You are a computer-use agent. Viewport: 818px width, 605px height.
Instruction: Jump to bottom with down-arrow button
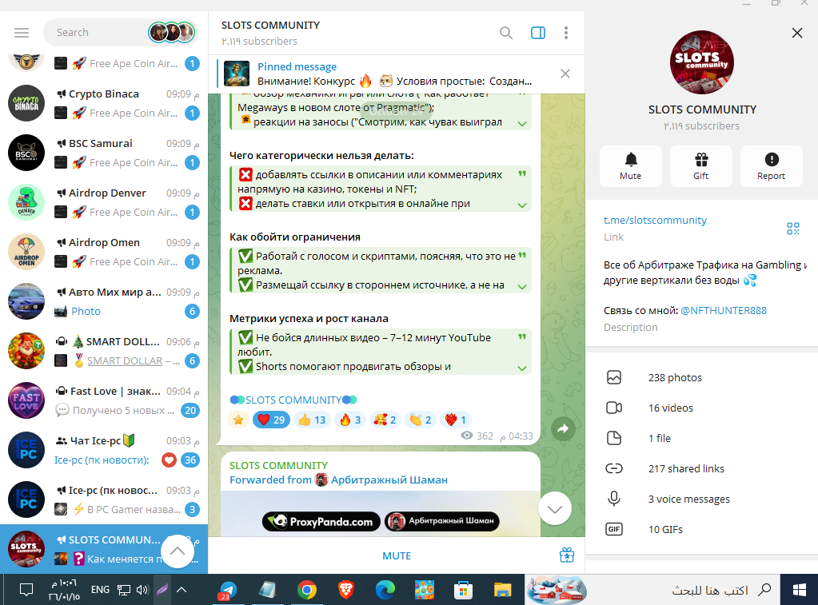555,508
